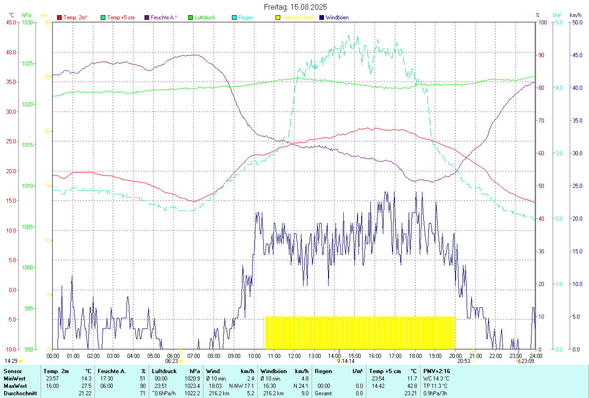Click the green Luftdruck legend square
This screenshot has height=398, width=589.
tap(191, 18)
